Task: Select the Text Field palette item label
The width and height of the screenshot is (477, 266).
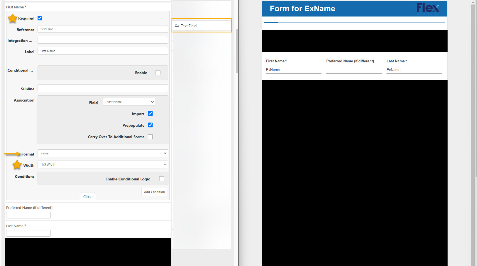Action: [189, 26]
